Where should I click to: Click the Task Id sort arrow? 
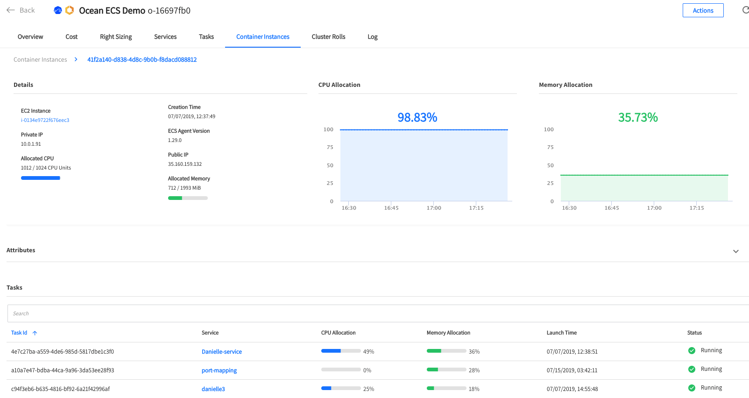35,333
